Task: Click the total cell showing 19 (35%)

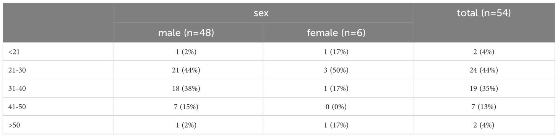Action: tap(484, 88)
